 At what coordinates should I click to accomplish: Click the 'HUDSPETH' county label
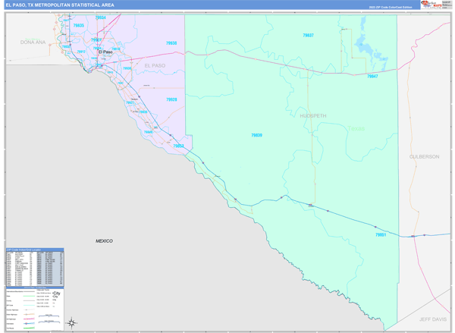(x=313, y=116)
